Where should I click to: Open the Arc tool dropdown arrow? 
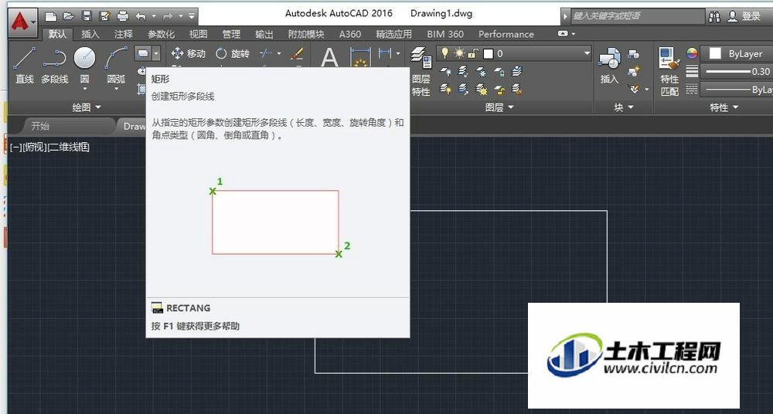[117, 89]
